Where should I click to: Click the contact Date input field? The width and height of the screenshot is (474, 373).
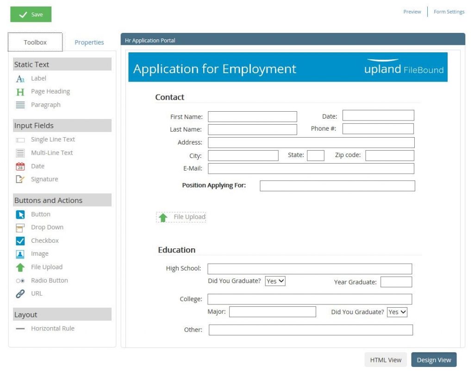pos(378,115)
